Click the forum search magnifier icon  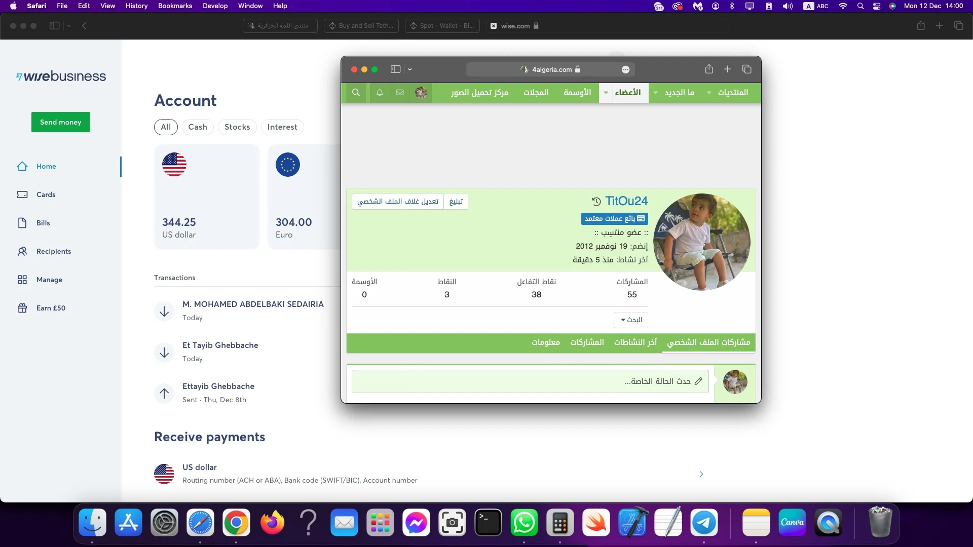(x=356, y=93)
